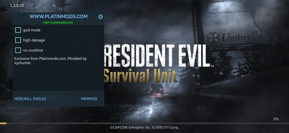The image size is (289, 133).
Task: Toggle the no cooltime checkbox
Action: (18, 50)
